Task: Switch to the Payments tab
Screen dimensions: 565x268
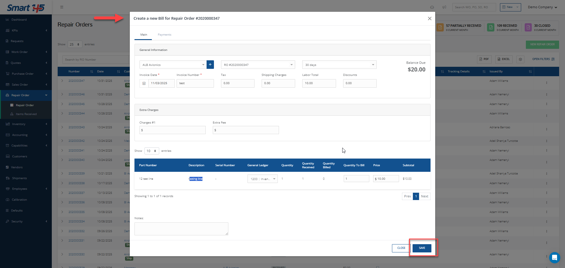Action: point(164,35)
